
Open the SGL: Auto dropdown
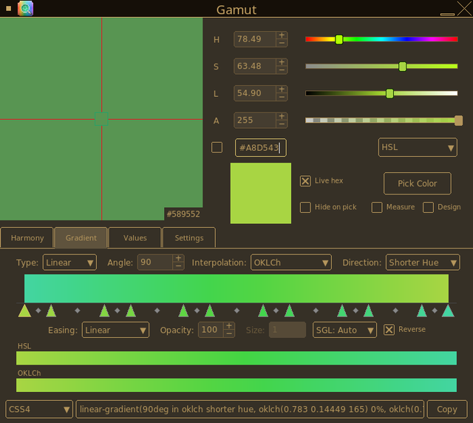pyautogui.click(x=344, y=330)
